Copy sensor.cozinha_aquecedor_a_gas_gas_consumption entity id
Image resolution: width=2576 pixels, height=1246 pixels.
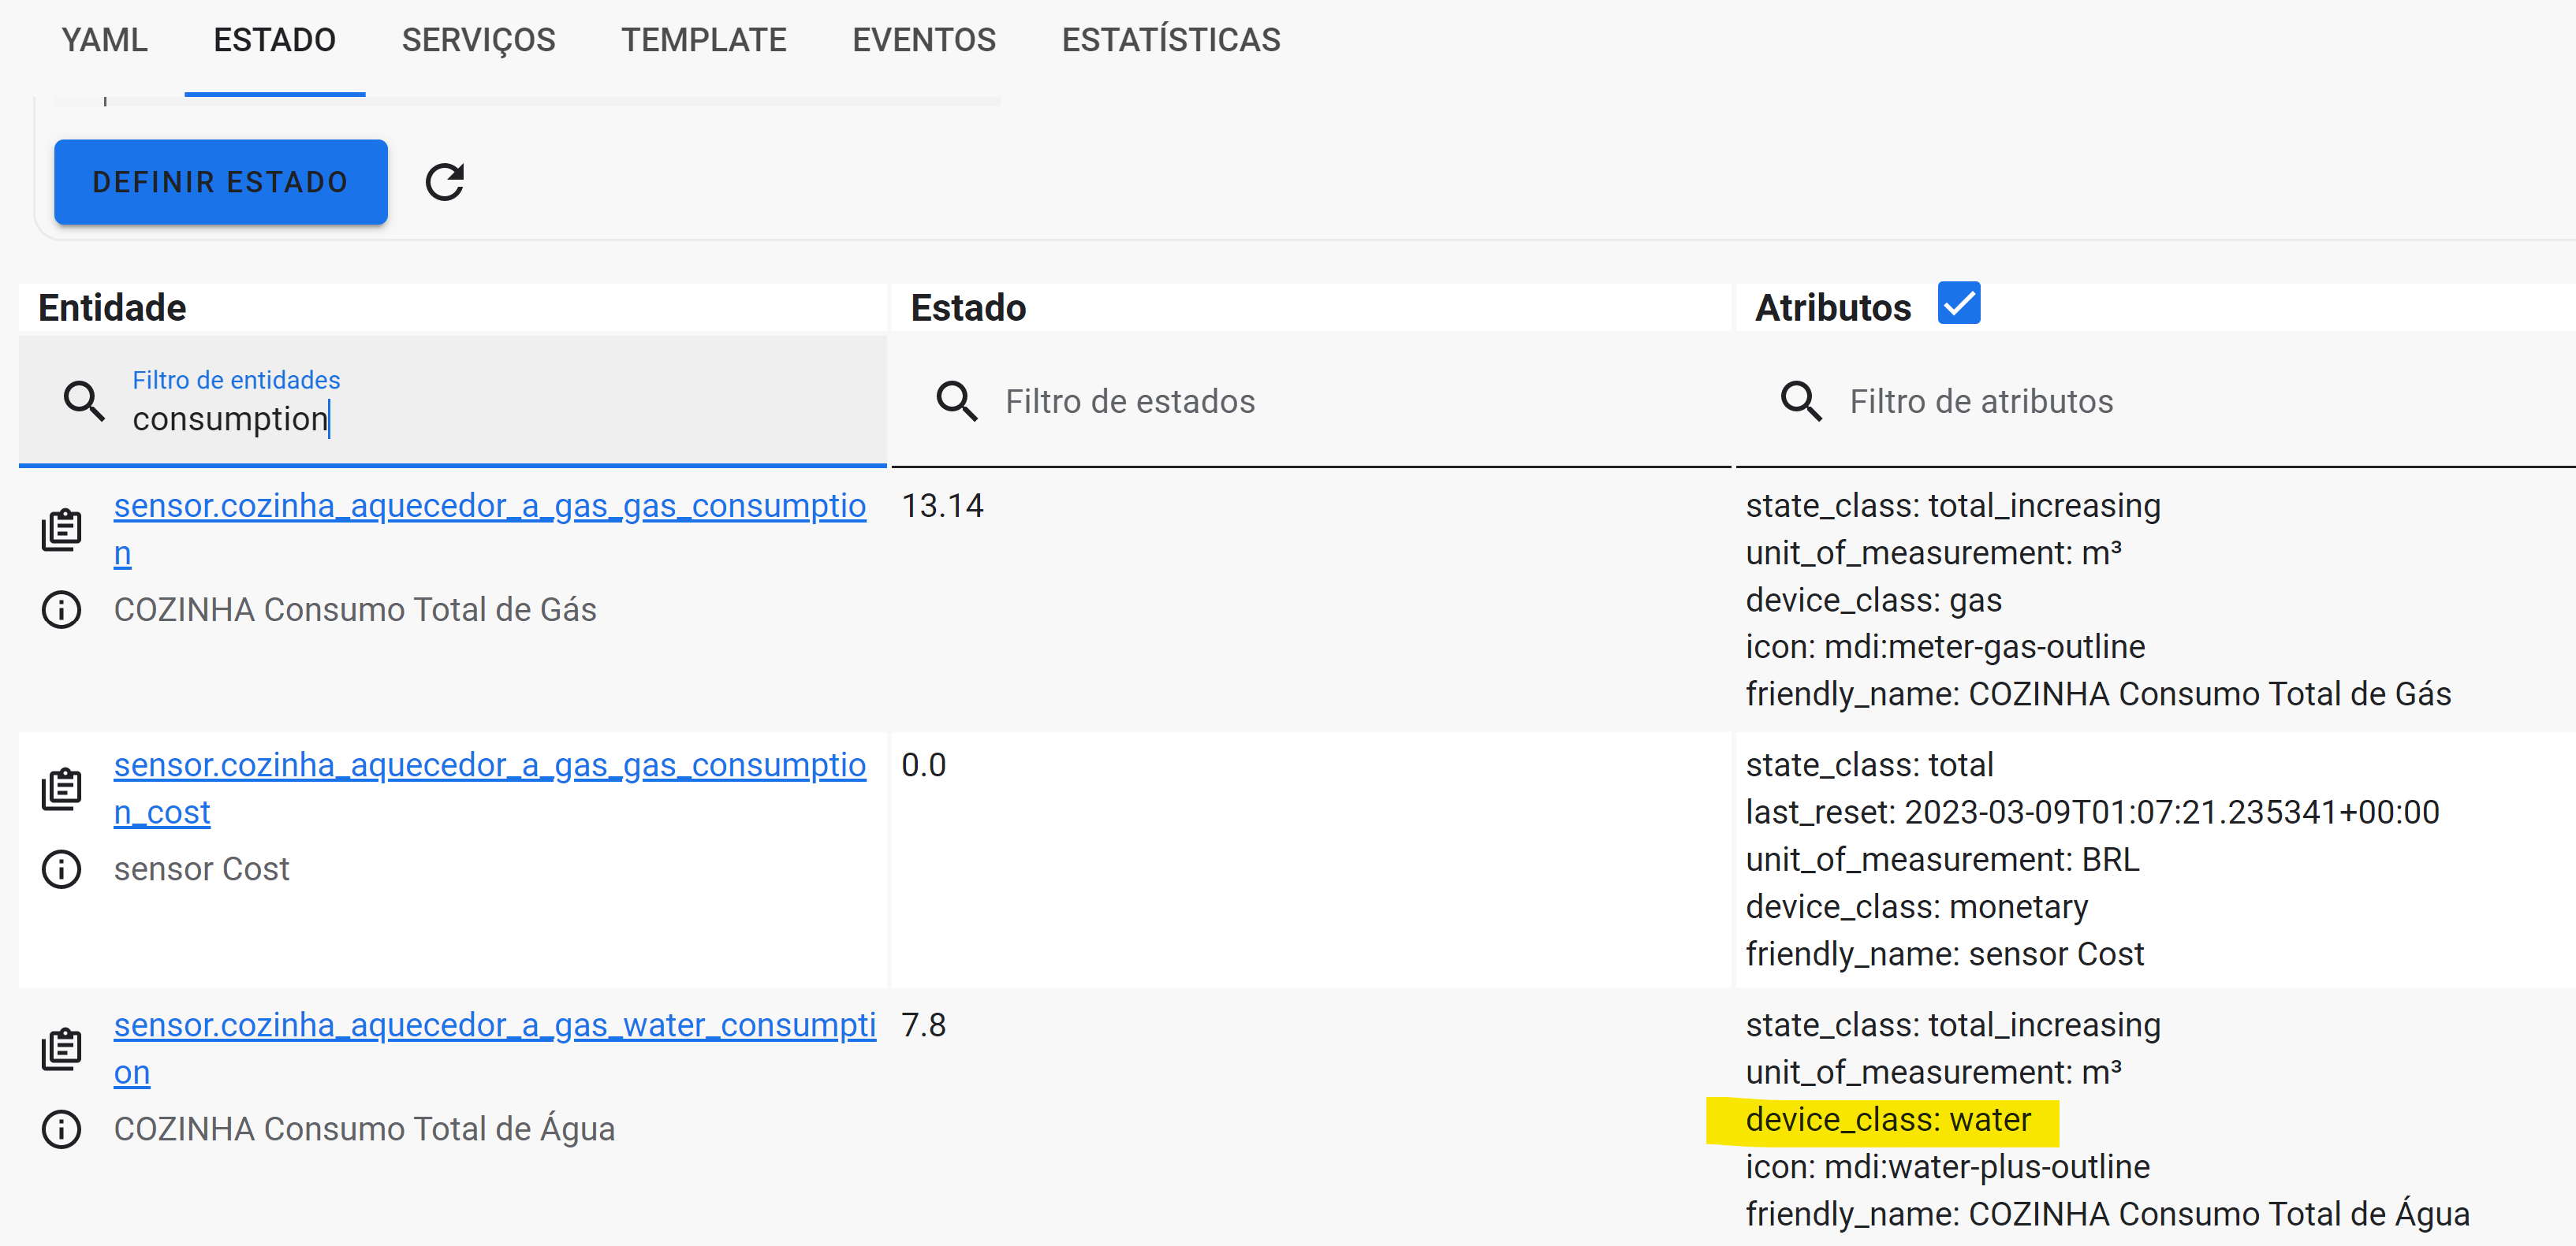61,530
